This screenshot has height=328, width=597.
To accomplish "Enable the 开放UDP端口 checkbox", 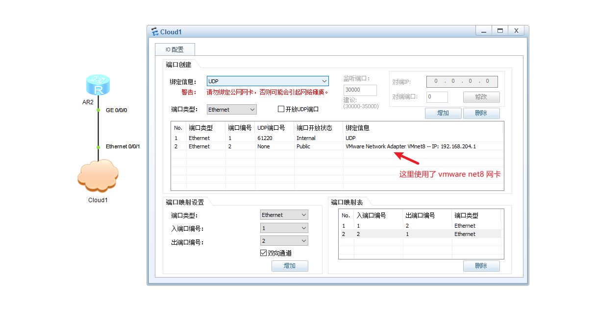I will pyautogui.click(x=281, y=109).
